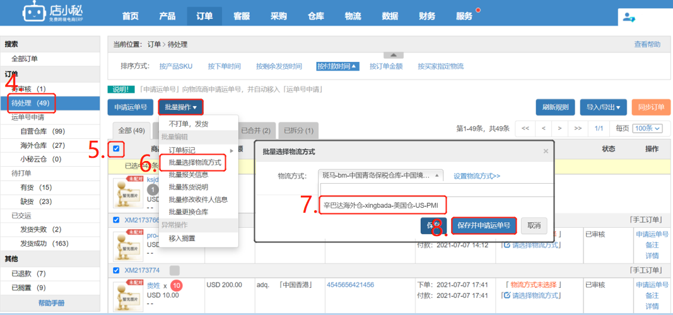This screenshot has height=315, width=673.
Task: Expand the 物流方式 combo box in the dialog
Action: [x=380, y=175]
